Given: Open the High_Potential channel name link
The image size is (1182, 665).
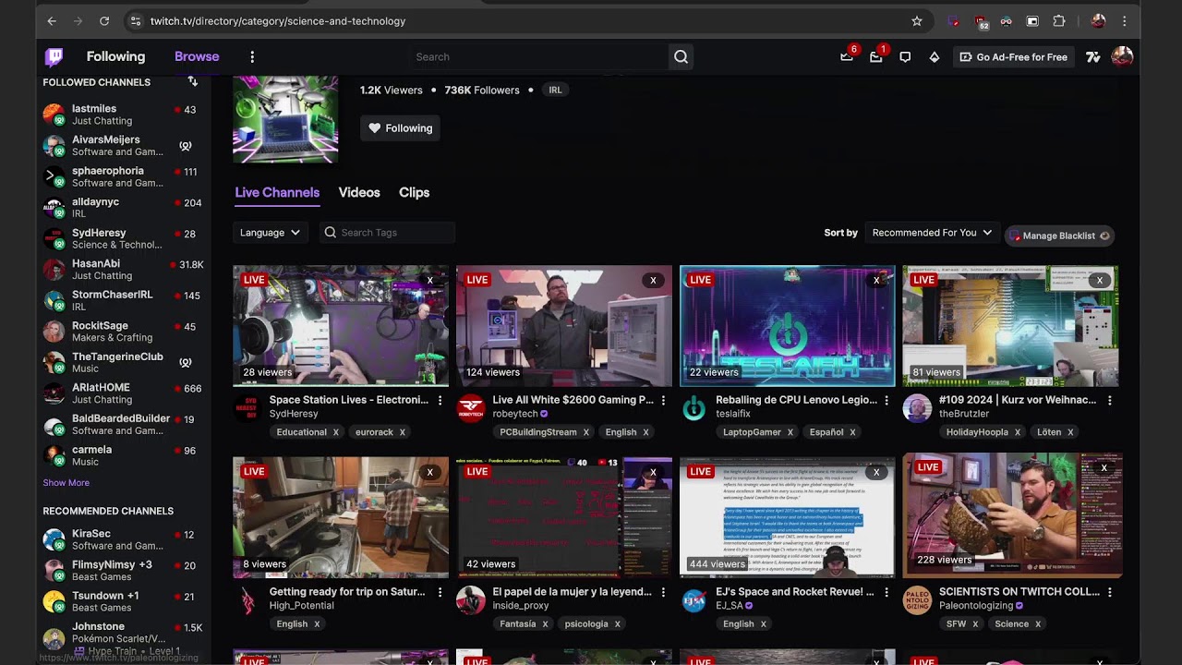Looking at the screenshot, I should tap(301, 606).
